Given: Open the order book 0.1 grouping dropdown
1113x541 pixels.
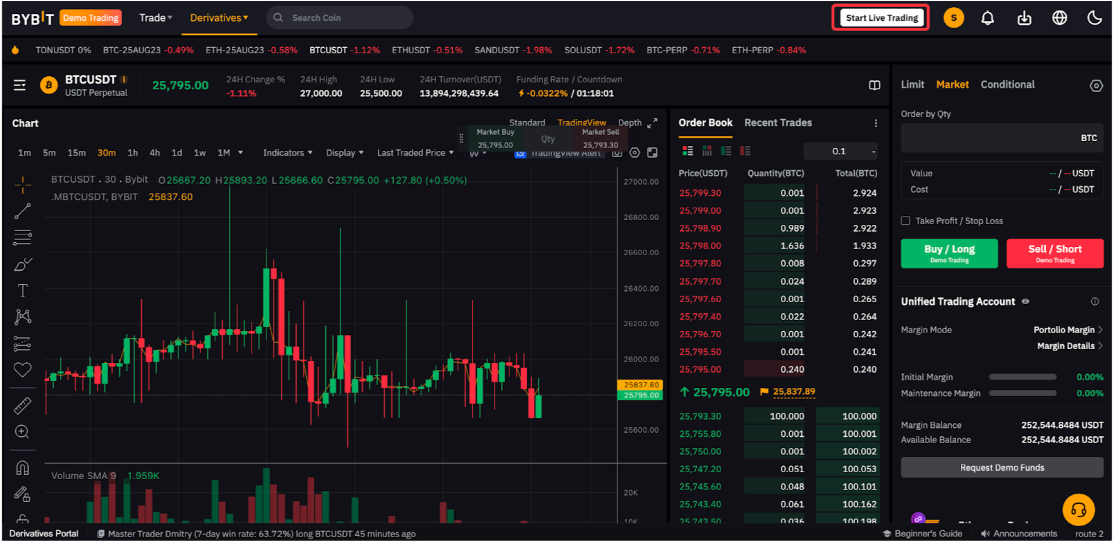Looking at the screenshot, I should tap(841, 151).
